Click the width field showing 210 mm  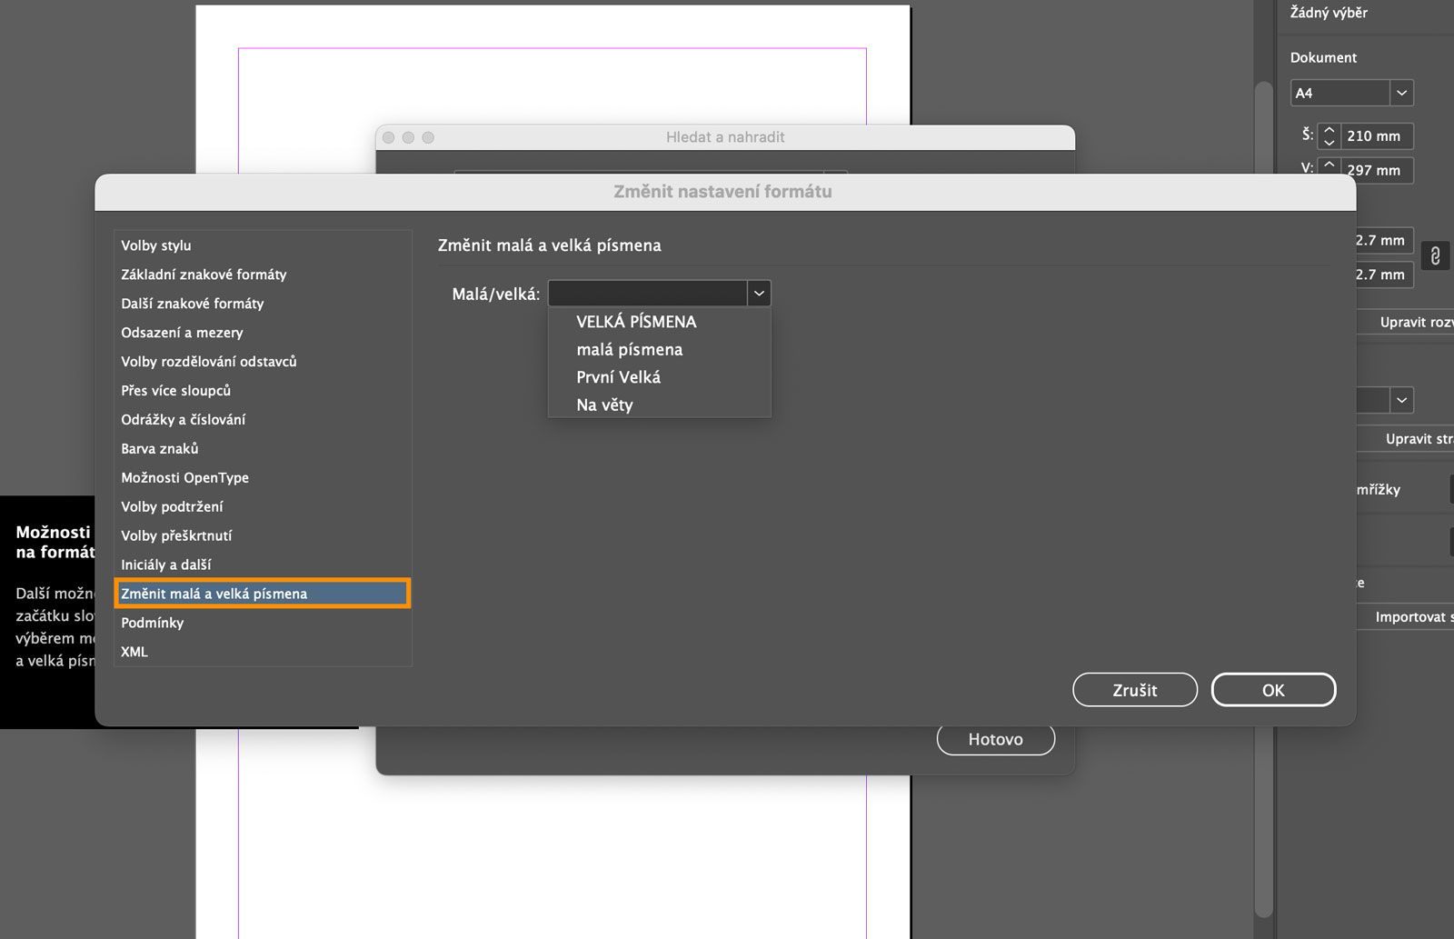1378,136
